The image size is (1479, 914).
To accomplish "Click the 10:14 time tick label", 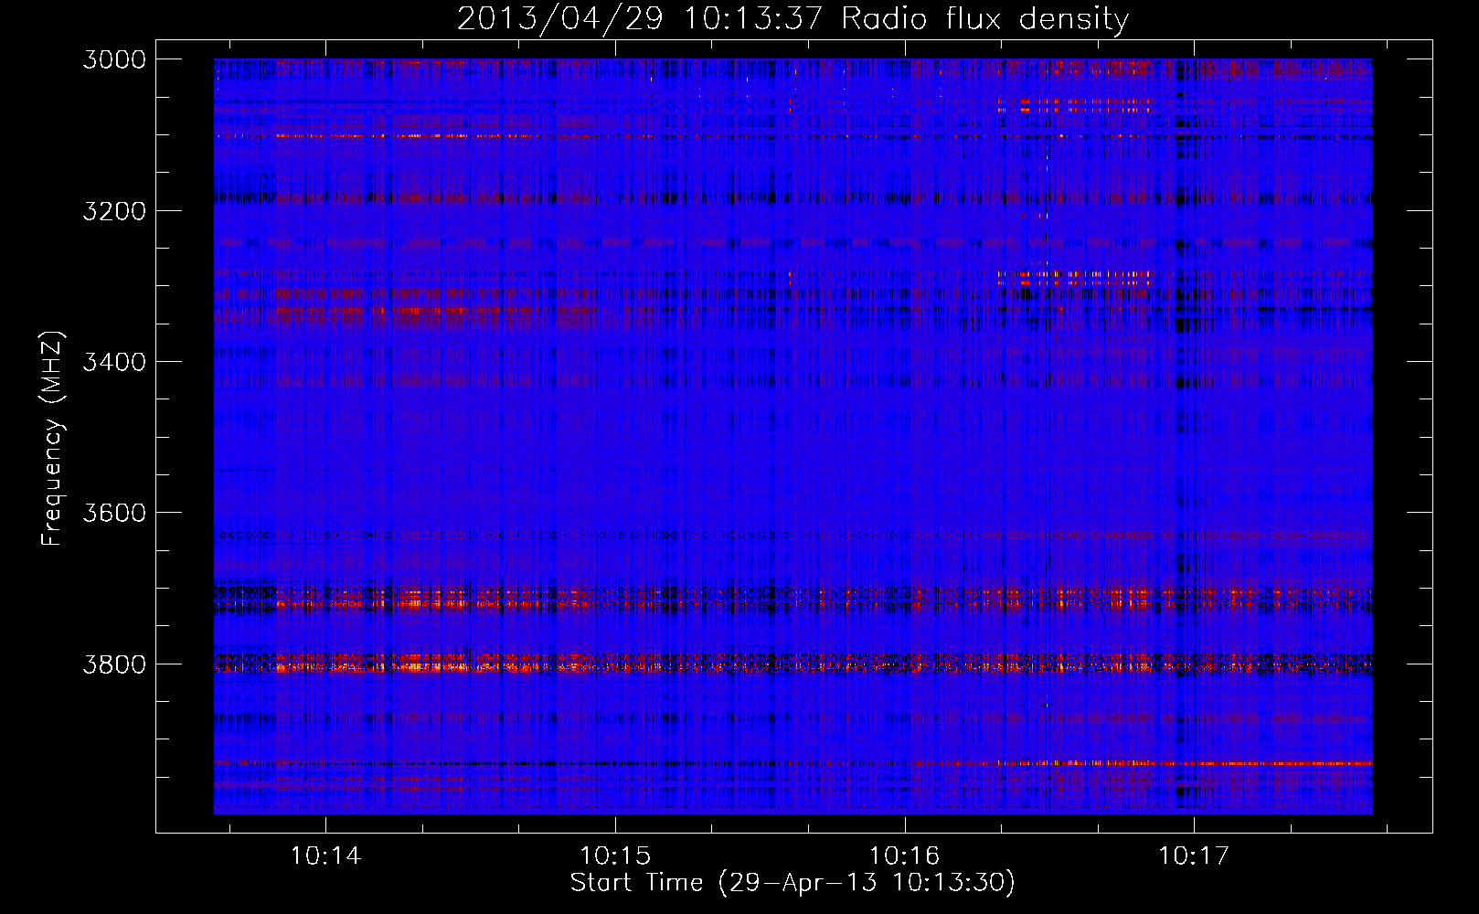I will click(325, 856).
